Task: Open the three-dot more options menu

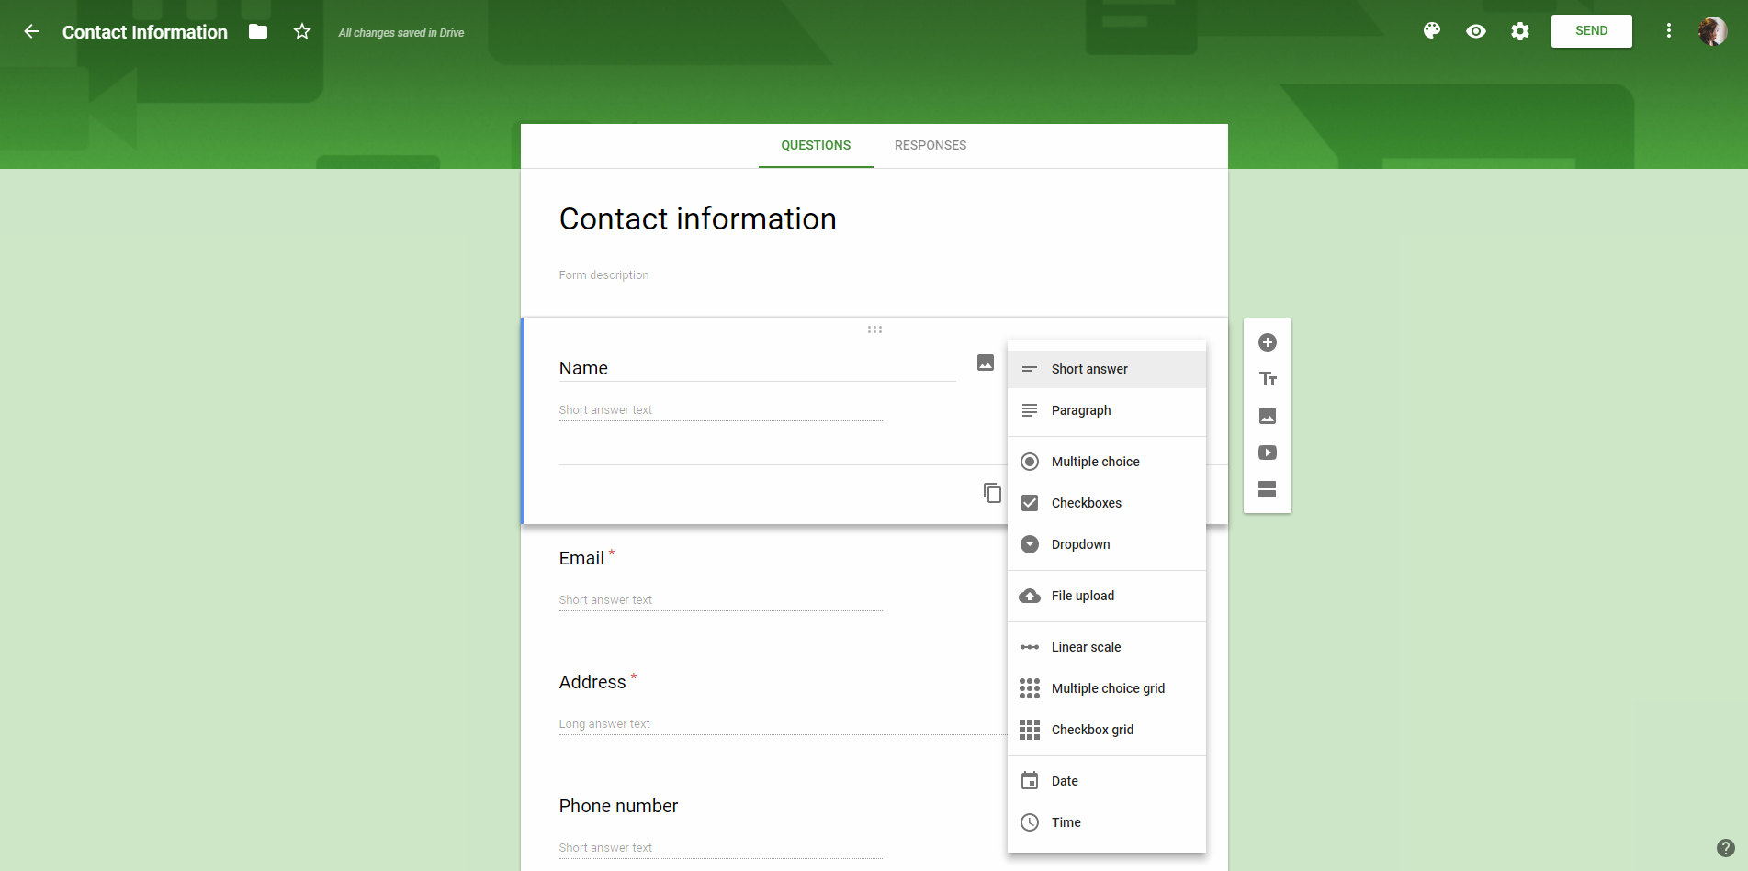Action: (x=1669, y=31)
